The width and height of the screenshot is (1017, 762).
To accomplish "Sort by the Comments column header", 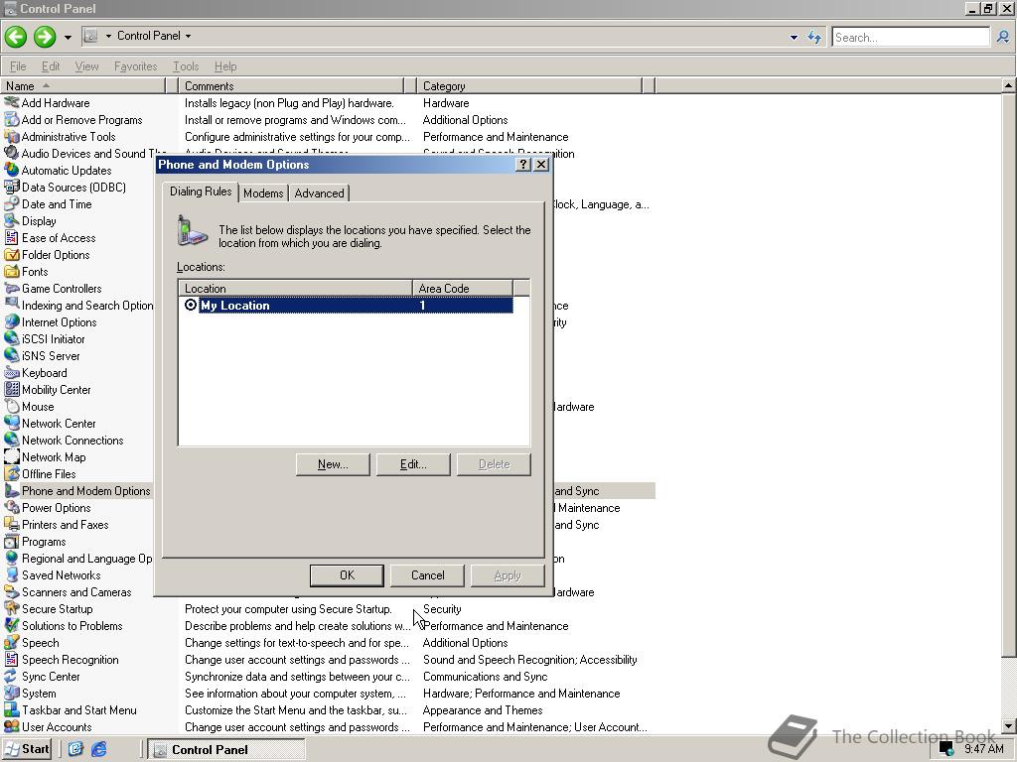I will click(291, 85).
